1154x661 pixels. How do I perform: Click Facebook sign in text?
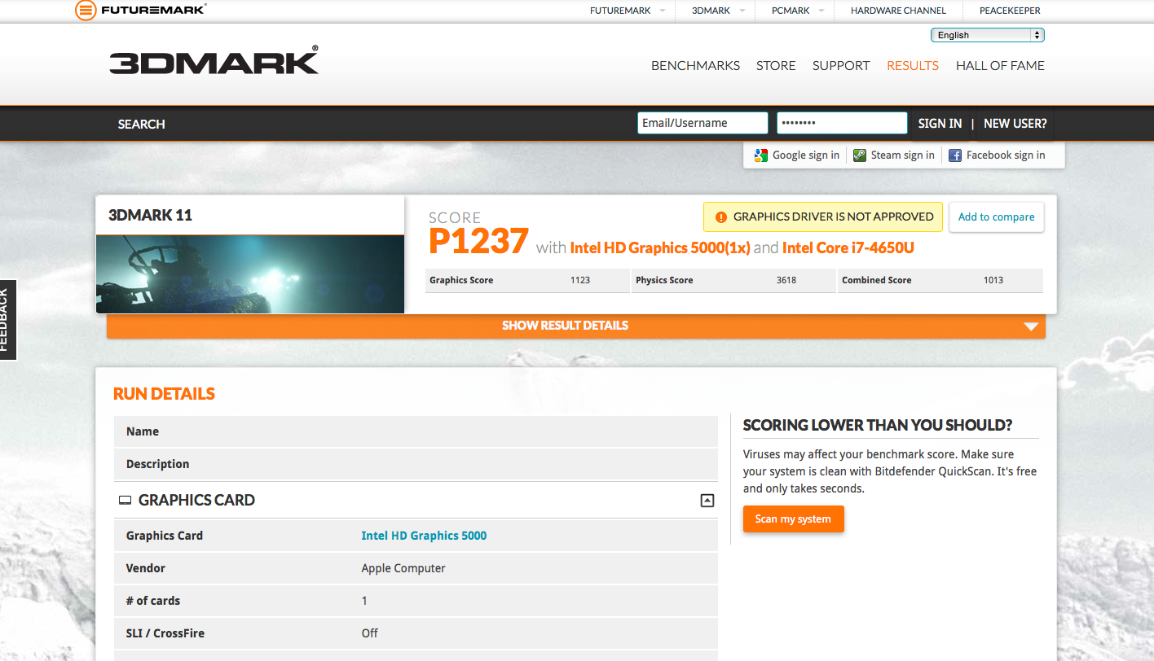pos(1006,155)
